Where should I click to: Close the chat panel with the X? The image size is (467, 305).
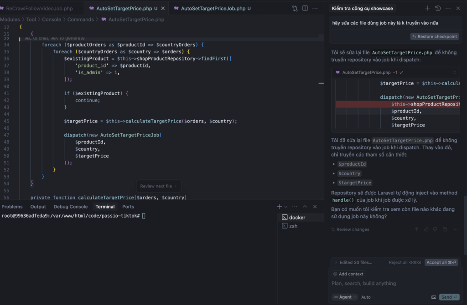(x=458, y=8)
